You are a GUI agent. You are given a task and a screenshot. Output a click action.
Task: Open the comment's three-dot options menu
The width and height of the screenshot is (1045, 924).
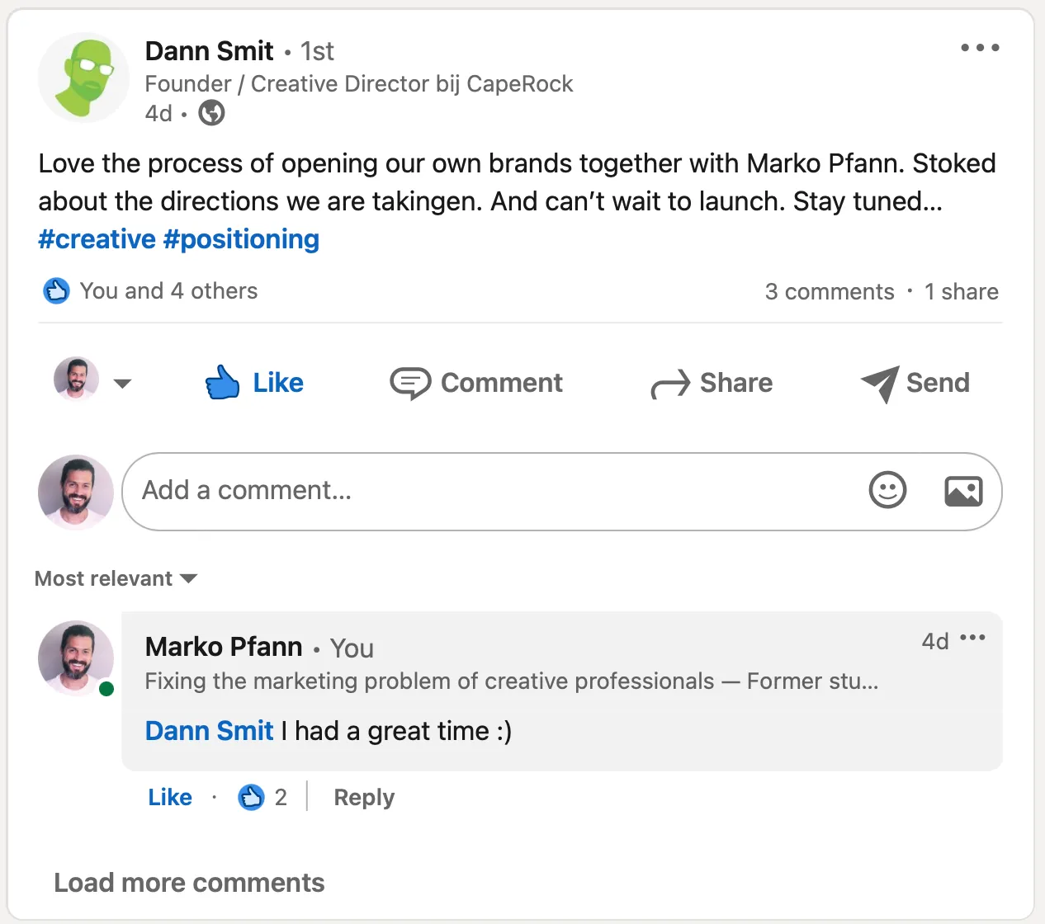(973, 638)
